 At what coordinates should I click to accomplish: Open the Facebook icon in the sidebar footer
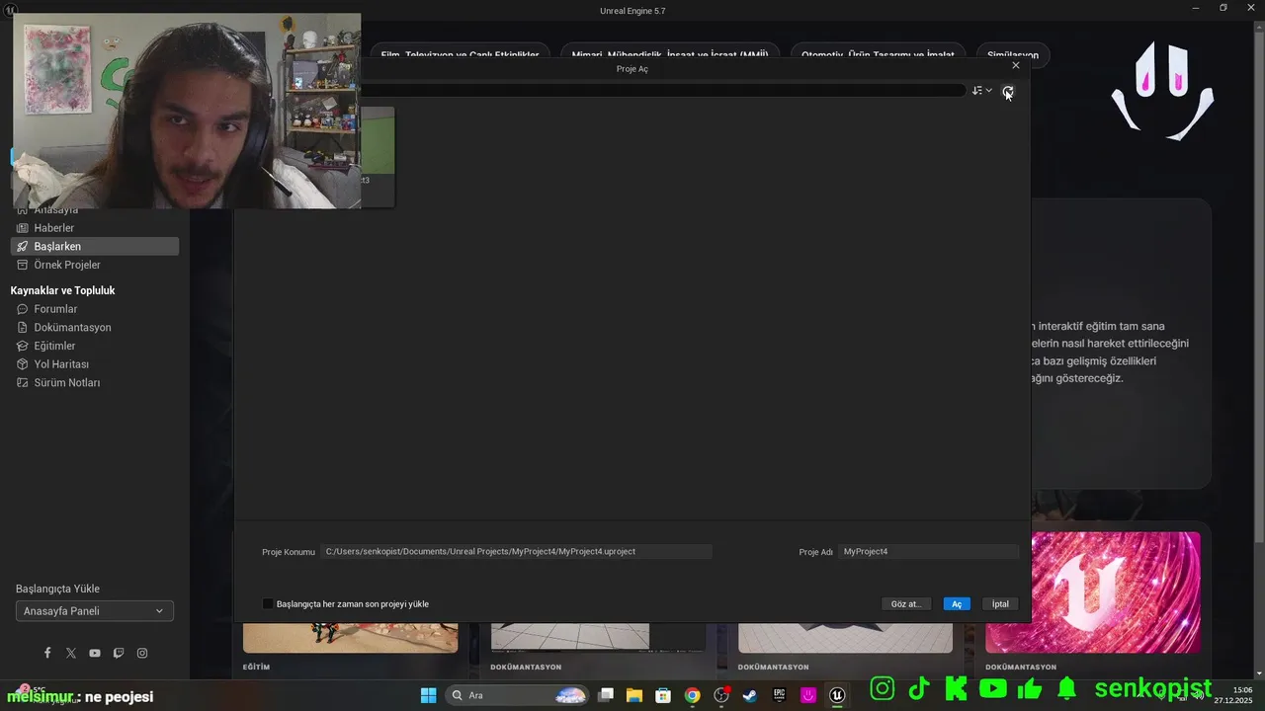point(47,653)
